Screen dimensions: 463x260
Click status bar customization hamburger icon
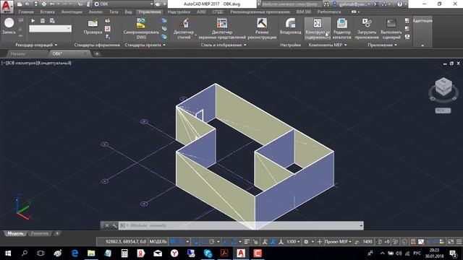click(x=459, y=242)
